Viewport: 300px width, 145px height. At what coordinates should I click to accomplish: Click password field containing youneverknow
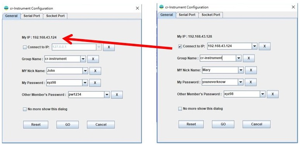click(220, 82)
